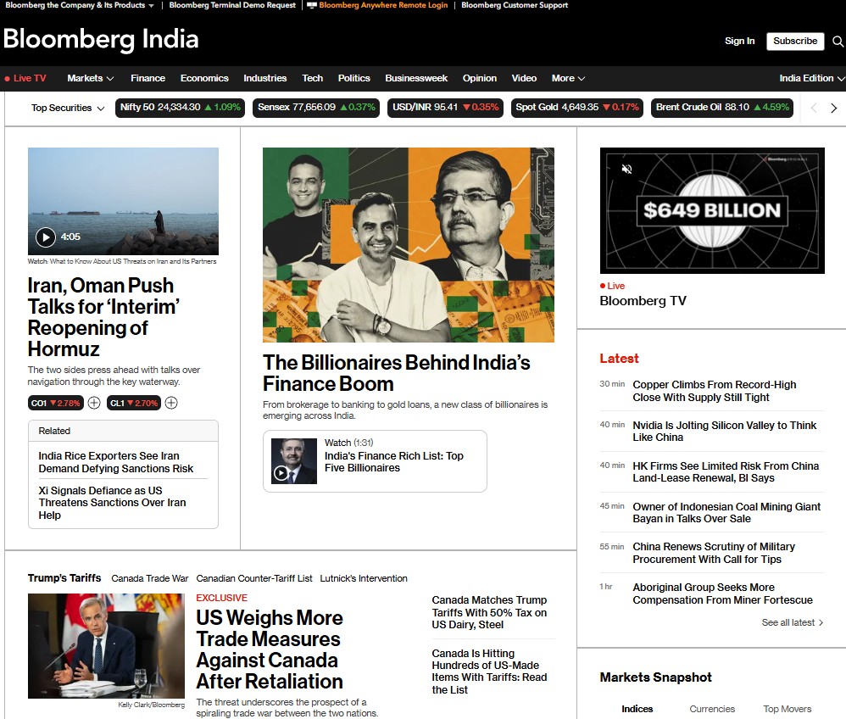
Task: Open See all latest chevron link
Action: coord(792,622)
